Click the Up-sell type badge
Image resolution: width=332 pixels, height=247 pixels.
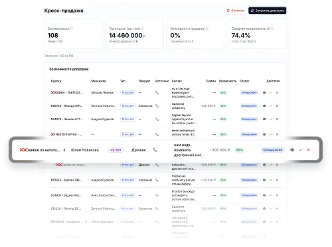(x=116, y=150)
